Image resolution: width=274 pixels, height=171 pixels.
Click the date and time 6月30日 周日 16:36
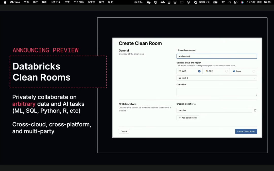click(259, 2)
